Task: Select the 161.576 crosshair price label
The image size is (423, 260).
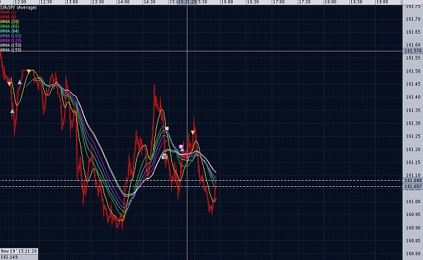Action: coord(413,51)
